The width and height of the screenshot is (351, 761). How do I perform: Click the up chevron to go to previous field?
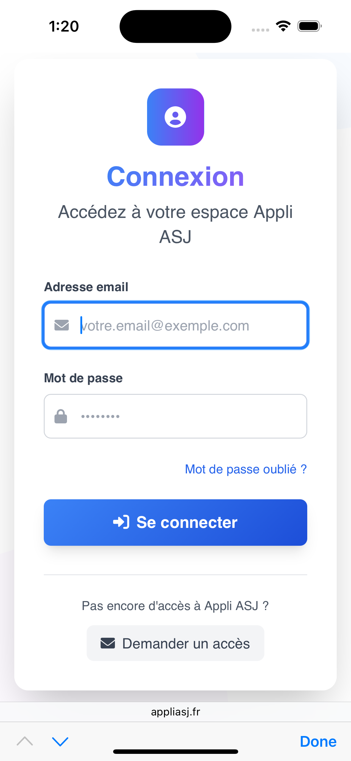25,741
